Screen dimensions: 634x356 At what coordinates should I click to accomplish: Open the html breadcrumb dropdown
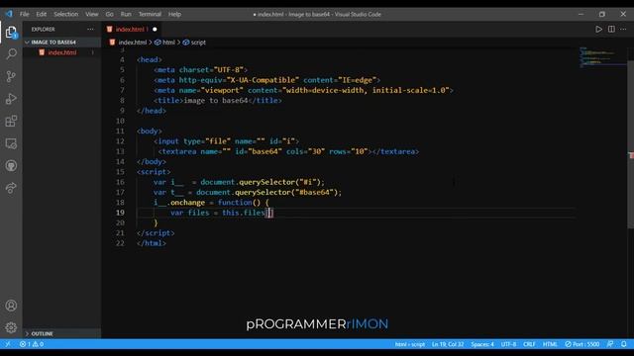[x=165, y=43]
